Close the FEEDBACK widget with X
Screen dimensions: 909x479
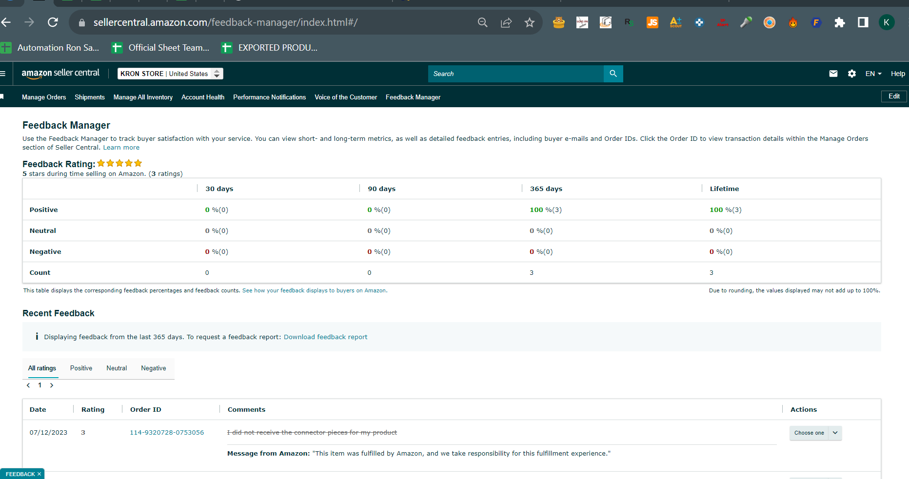[40, 474]
